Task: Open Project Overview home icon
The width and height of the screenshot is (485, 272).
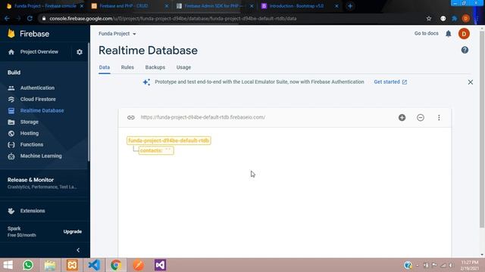Action: tap(11, 52)
